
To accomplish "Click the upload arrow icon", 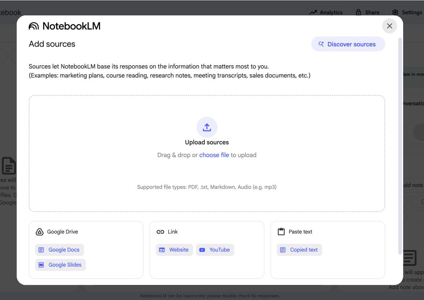I will (207, 127).
